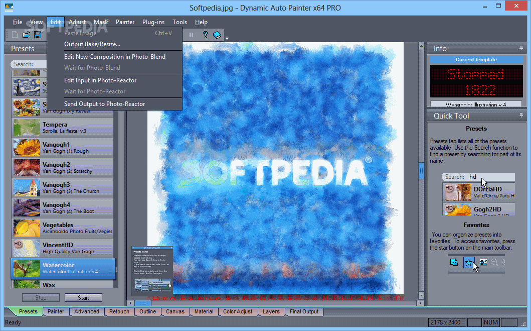
Task: Click the Pause toolbar button
Action: [192, 35]
